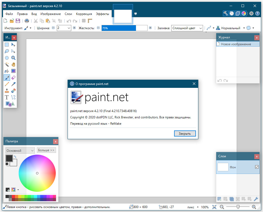Select the Clone Stamp tool
The image size is (263, 212).
7,90
